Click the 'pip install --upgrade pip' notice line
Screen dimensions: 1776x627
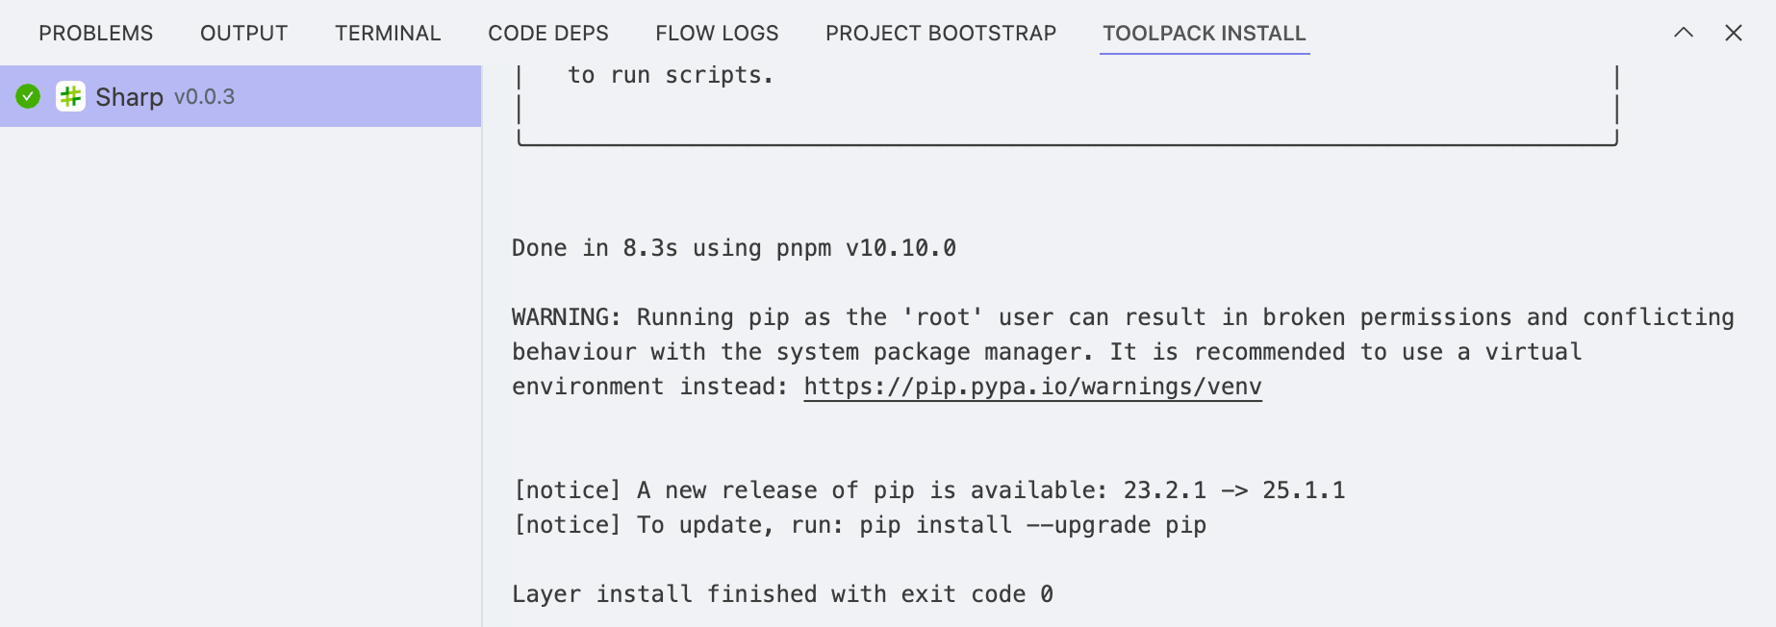click(x=859, y=525)
